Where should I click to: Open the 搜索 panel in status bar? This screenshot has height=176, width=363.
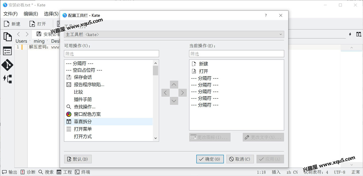point(46,172)
